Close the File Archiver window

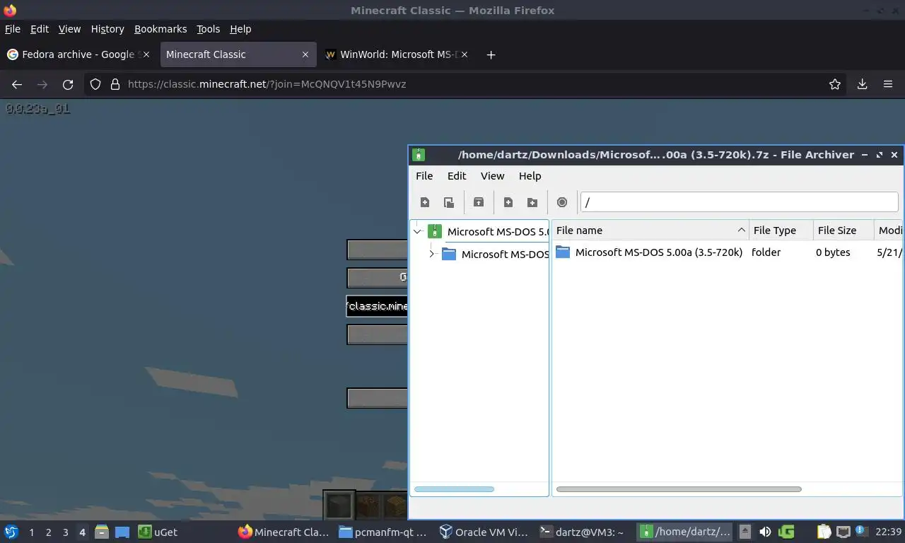(894, 155)
